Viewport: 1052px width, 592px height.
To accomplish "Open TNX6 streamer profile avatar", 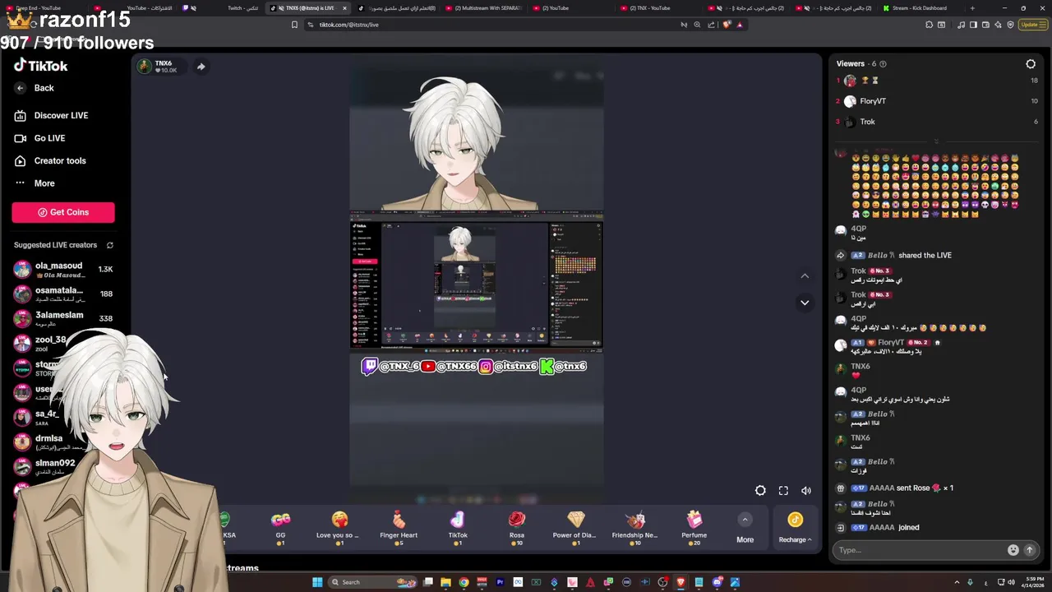I will (x=145, y=67).
